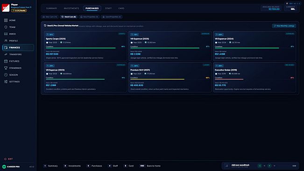Go to the Season page
This screenshot has height=171, width=304.
click(18, 75)
